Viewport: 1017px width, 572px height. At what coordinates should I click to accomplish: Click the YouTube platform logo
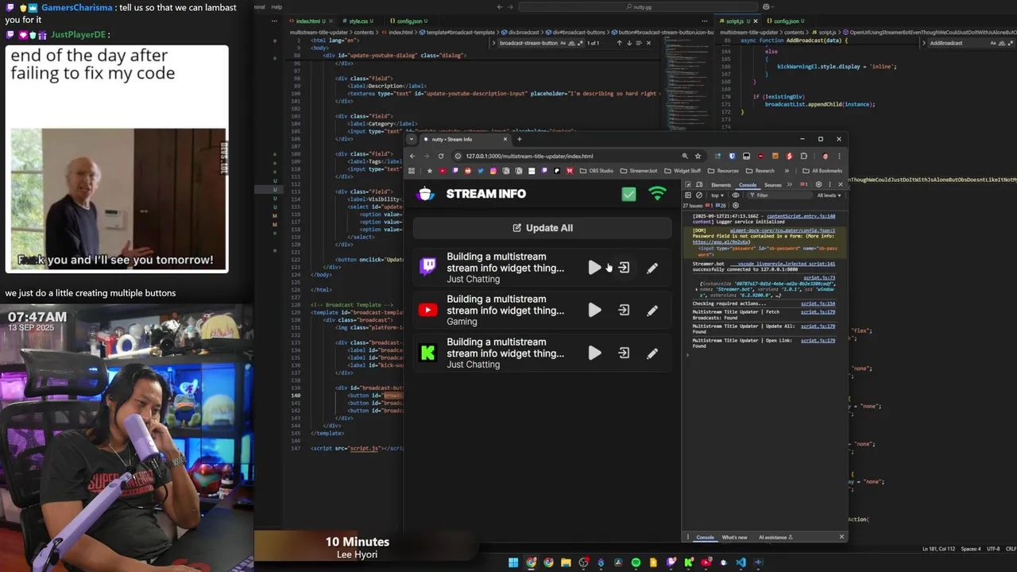427,310
